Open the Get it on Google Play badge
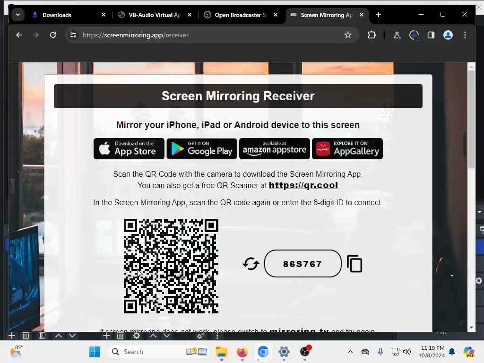This screenshot has width=484, height=363. 202,149
